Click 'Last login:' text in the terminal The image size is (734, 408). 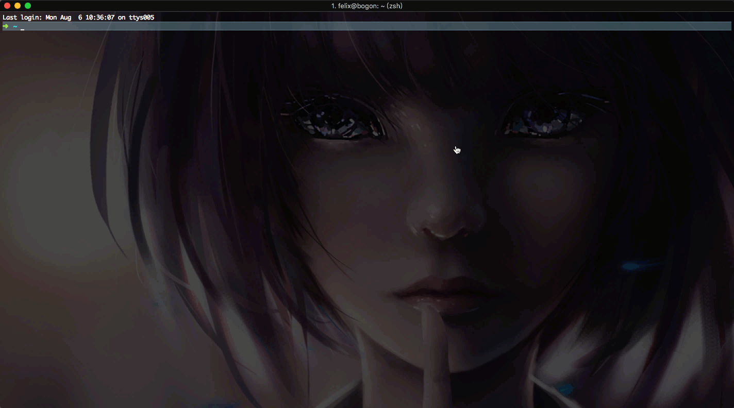click(x=22, y=18)
